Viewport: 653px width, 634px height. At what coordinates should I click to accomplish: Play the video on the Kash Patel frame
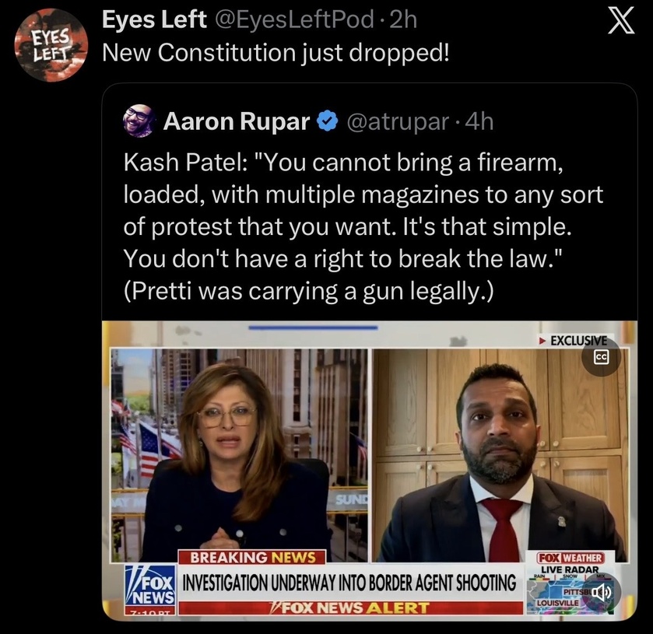498,459
